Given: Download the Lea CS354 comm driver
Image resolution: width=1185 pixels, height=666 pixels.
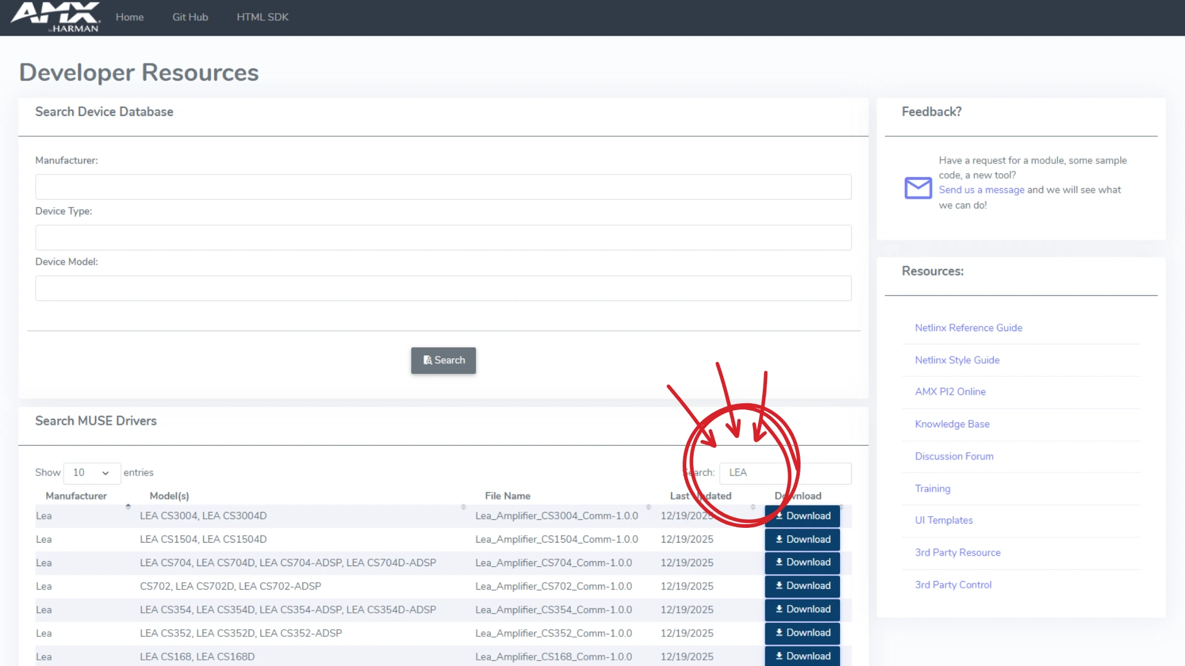Looking at the screenshot, I should pos(802,609).
